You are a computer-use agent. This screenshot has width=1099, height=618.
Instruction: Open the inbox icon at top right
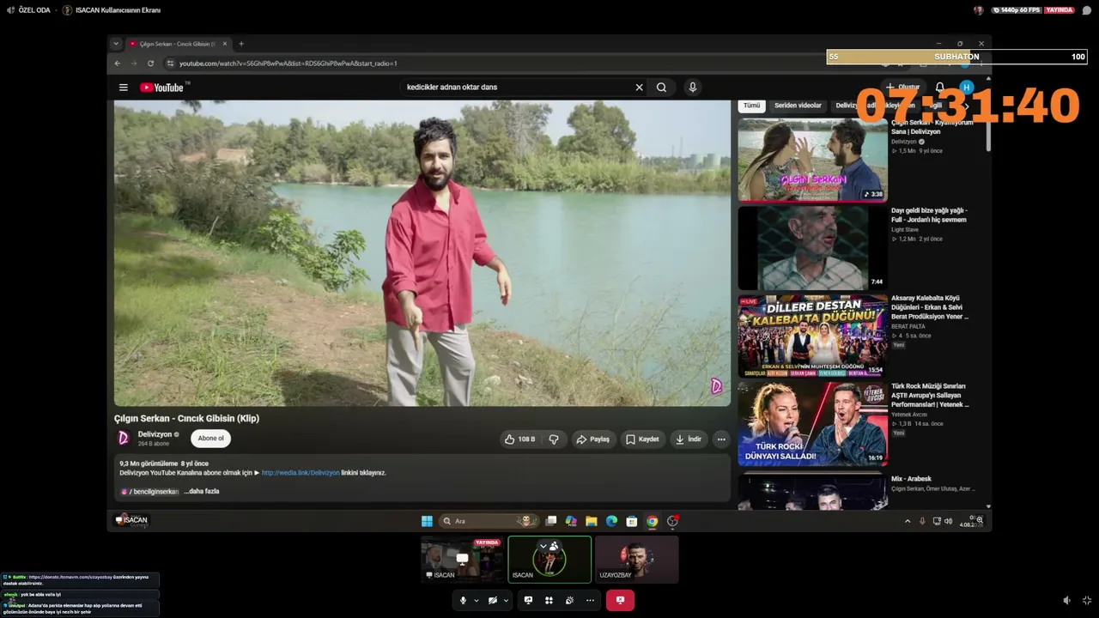tap(1087, 10)
